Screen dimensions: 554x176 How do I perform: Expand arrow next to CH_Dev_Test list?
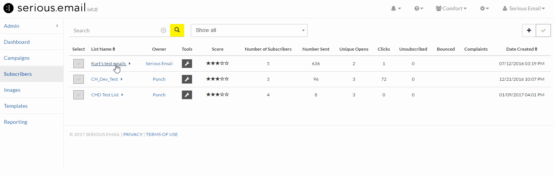[x=122, y=79]
